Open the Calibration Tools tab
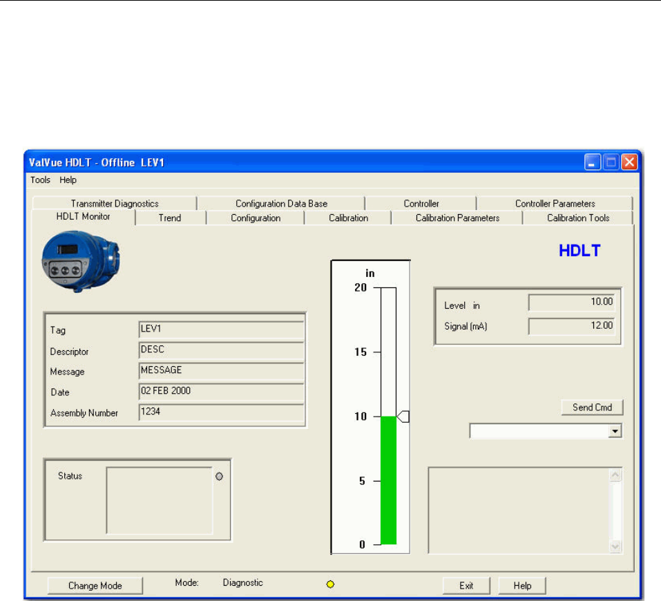Screen dimensions: 661x601 point(578,218)
